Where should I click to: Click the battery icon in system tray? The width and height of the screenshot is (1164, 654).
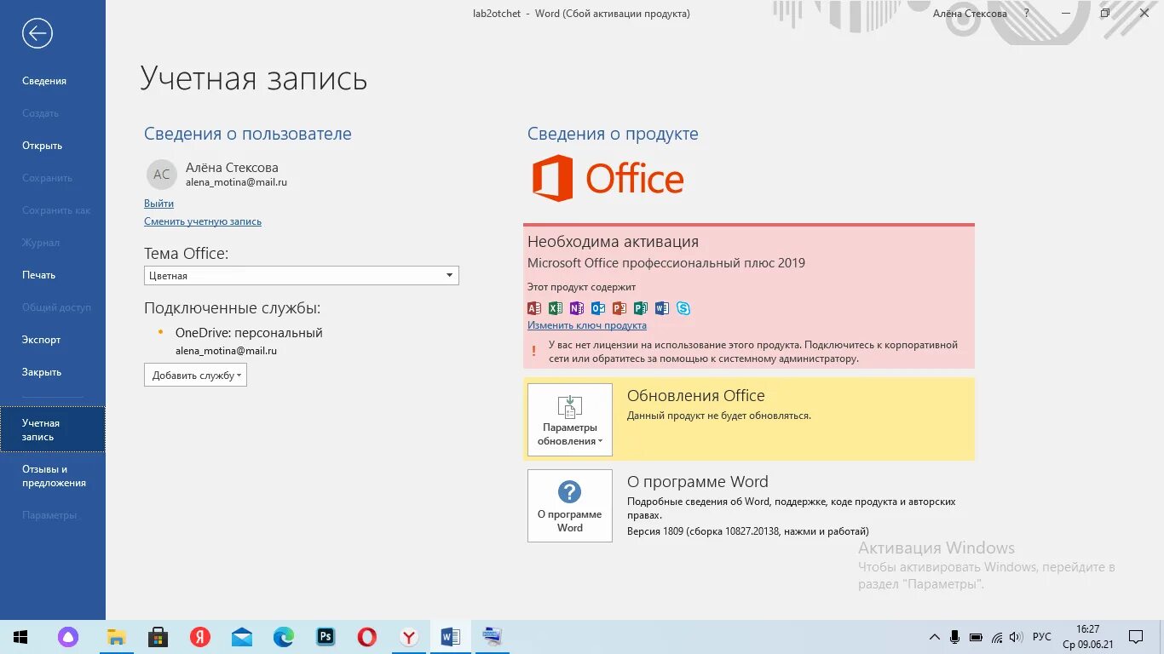click(x=976, y=637)
